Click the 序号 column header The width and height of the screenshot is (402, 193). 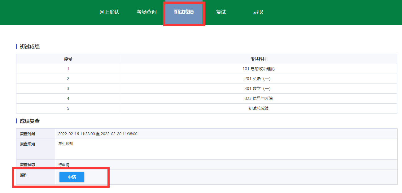point(68,59)
